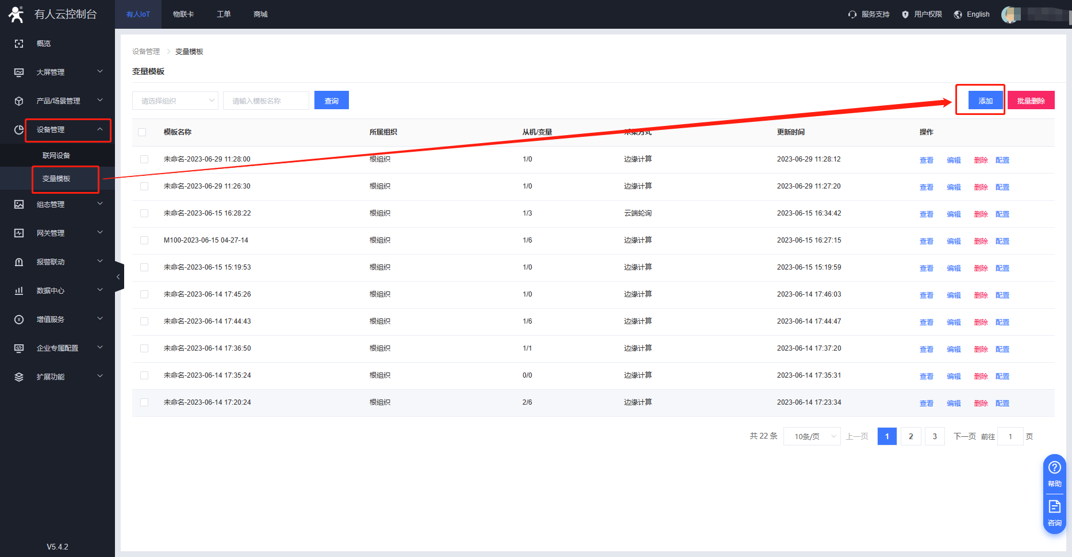Click the 产品/场景管理 cube icon
The image size is (1072, 557).
click(19, 101)
